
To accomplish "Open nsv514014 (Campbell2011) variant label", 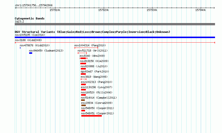I will point(99,98).
